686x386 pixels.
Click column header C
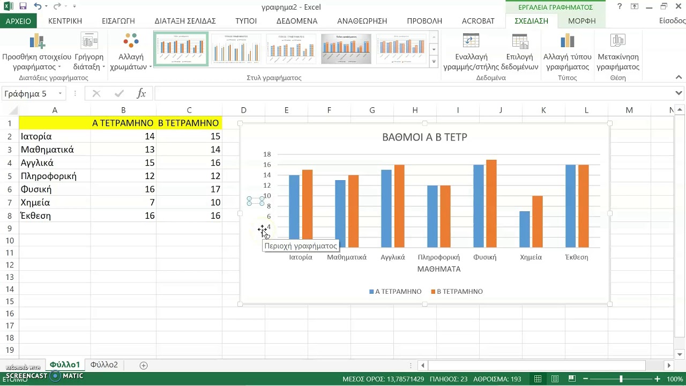189,110
